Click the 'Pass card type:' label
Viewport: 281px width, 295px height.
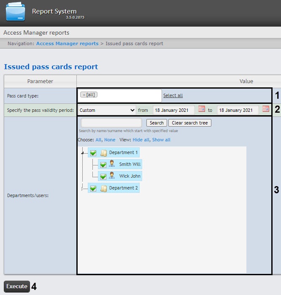click(23, 96)
